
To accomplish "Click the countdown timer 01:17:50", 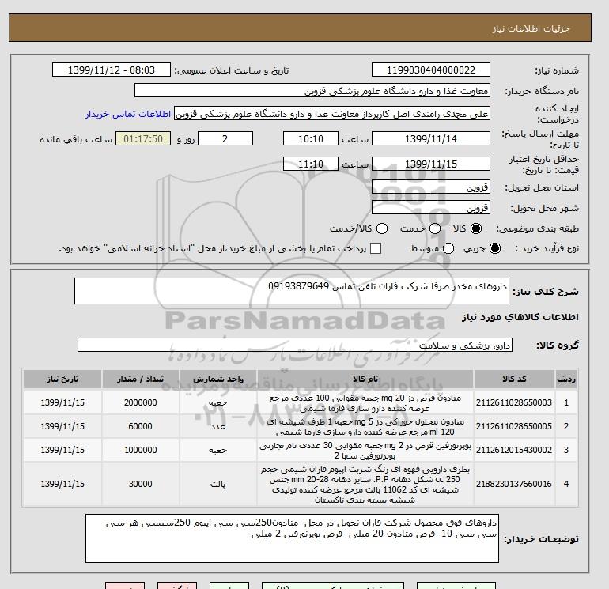I will tap(143, 138).
